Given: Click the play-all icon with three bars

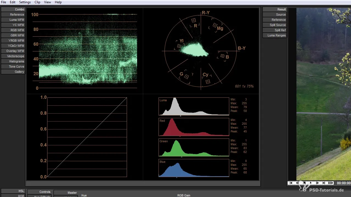Looking at the screenshot, I should tap(330, 183).
